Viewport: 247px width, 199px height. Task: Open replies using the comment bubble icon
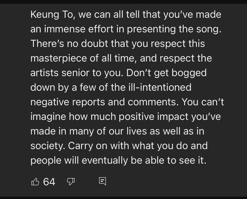tap(103, 181)
